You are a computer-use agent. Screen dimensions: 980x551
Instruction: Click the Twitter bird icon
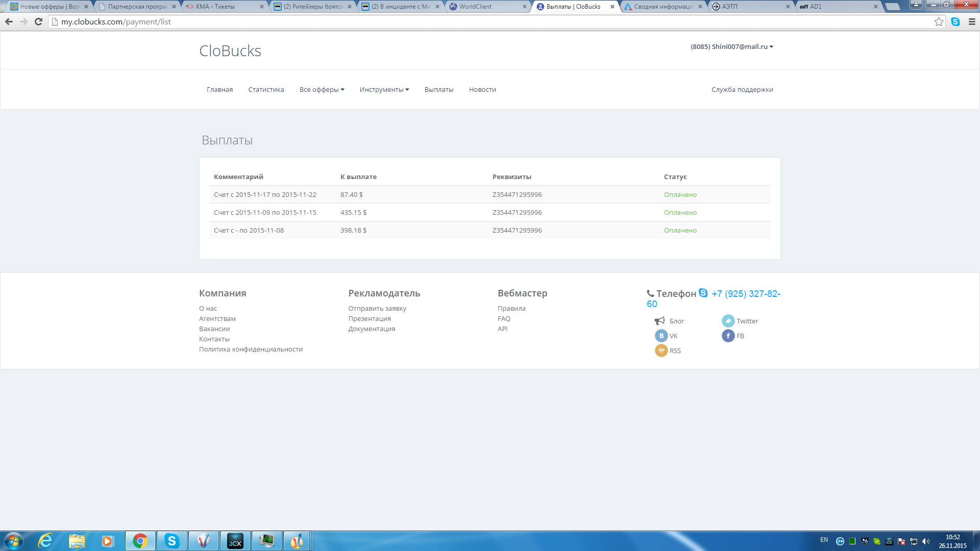click(x=728, y=321)
